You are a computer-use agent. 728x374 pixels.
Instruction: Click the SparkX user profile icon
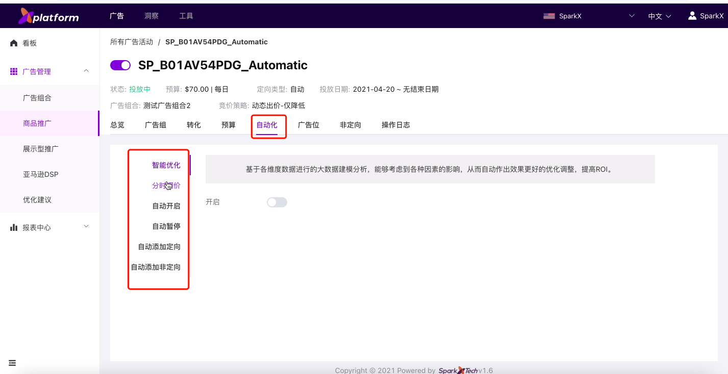(x=692, y=16)
